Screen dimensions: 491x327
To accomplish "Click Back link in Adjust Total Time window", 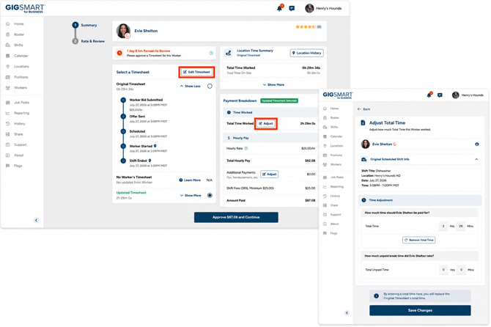I will point(364,109).
